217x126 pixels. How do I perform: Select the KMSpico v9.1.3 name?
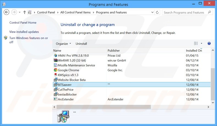click(x=68, y=75)
